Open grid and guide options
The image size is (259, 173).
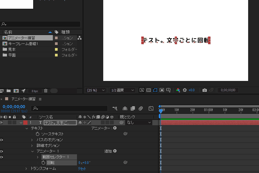(168, 90)
